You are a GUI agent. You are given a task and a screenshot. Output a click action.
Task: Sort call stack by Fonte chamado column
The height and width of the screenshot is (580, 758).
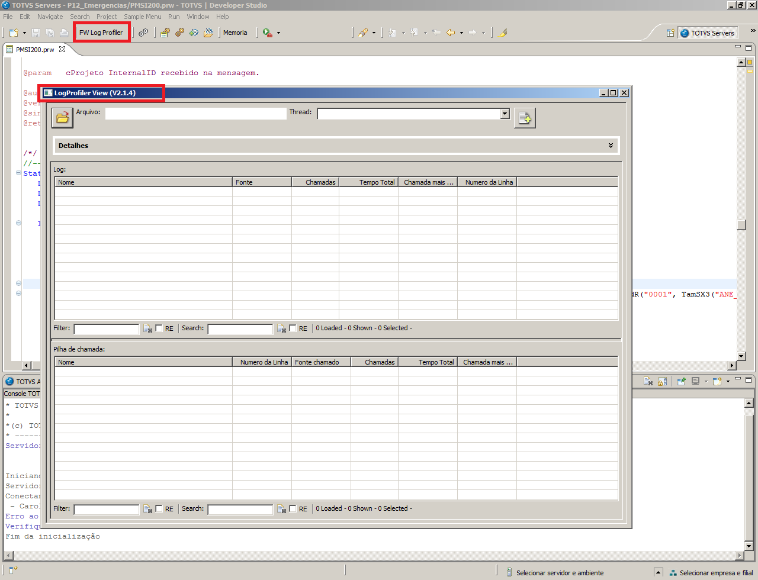pyautogui.click(x=321, y=362)
